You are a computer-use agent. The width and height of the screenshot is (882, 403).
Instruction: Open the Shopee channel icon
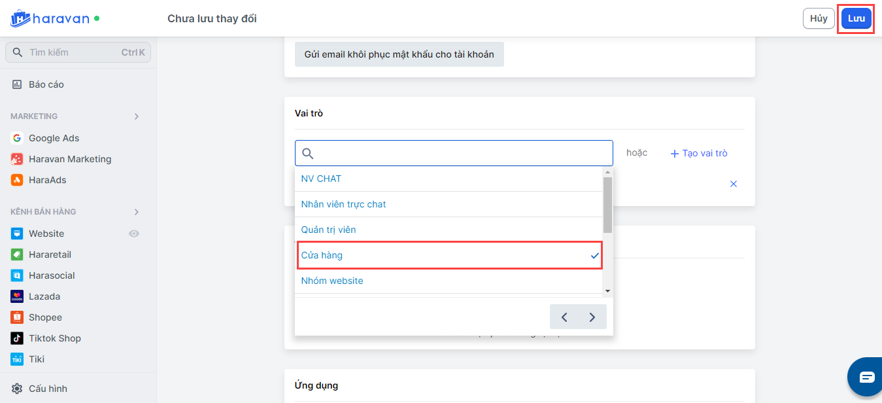17,317
